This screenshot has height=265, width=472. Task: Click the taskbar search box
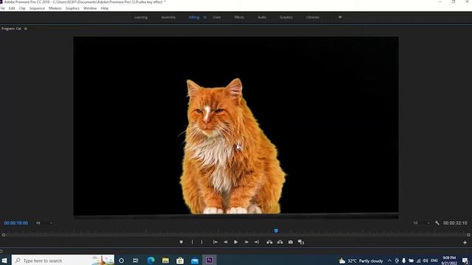coord(63,260)
